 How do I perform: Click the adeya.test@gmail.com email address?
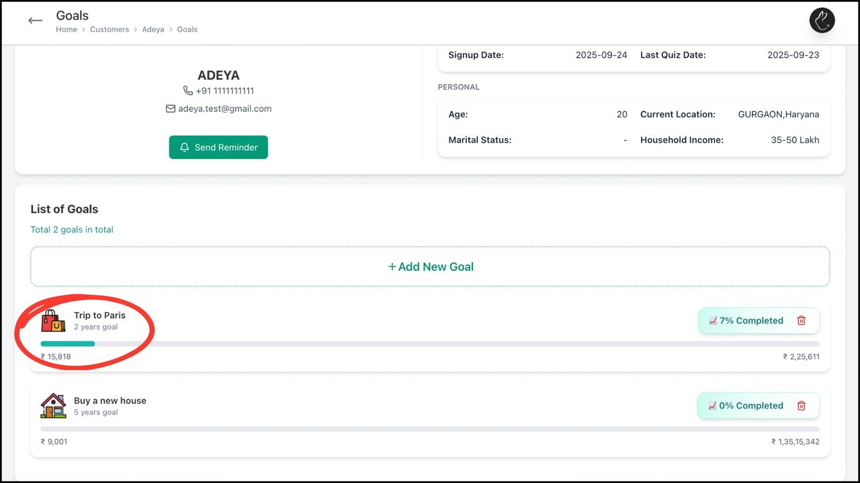(x=224, y=108)
